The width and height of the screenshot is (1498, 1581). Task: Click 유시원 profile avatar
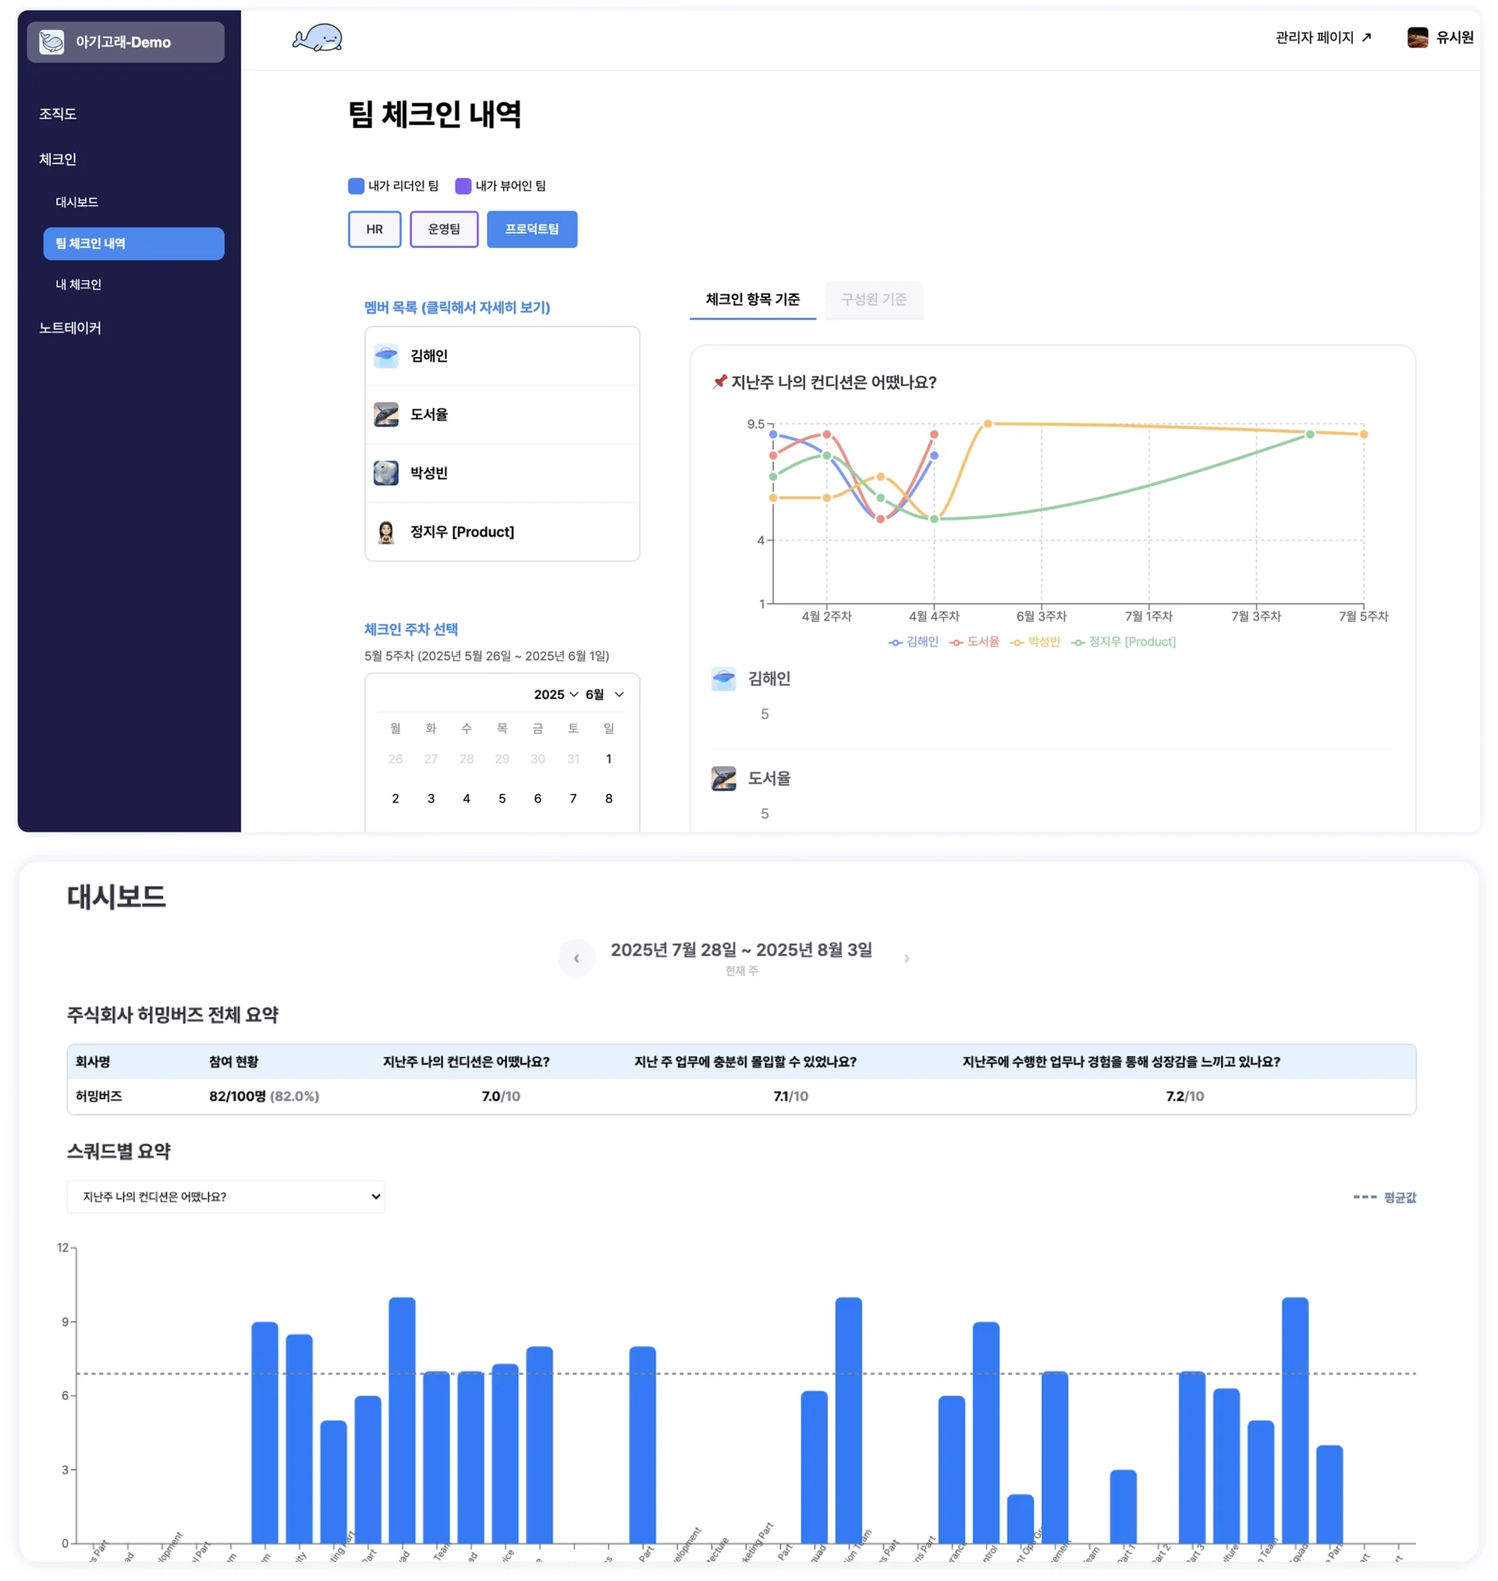coord(1417,37)
